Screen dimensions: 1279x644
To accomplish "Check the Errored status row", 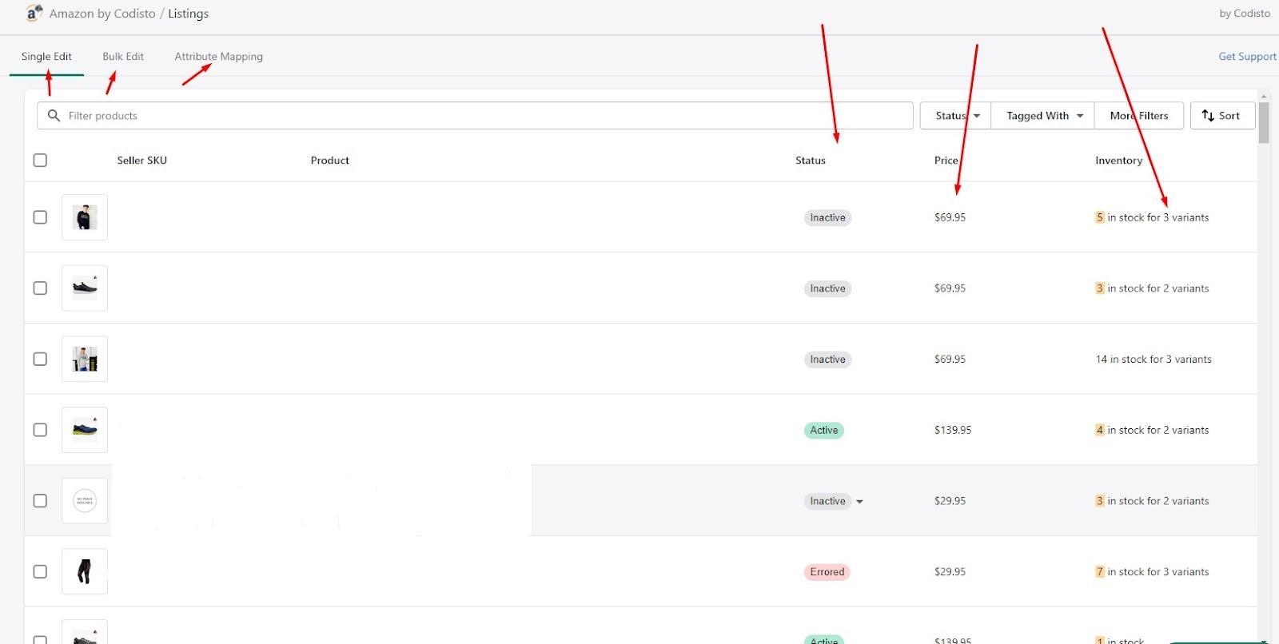I will pyautogui.click(x=40, y=572).
